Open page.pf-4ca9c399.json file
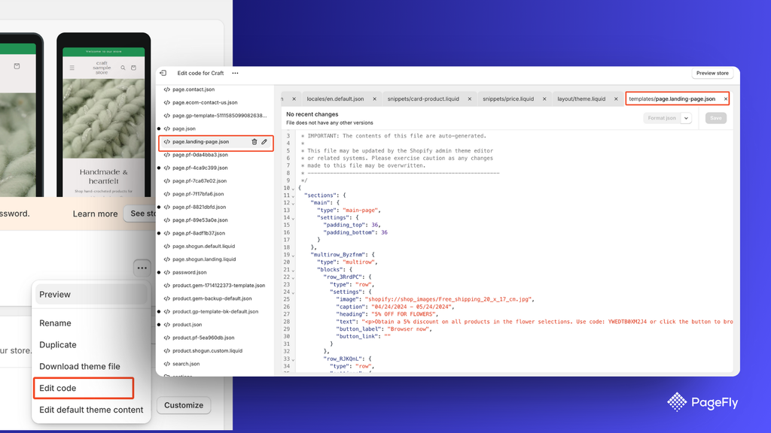The width and height of the screenshot is (771, 433). coord(200,168)
